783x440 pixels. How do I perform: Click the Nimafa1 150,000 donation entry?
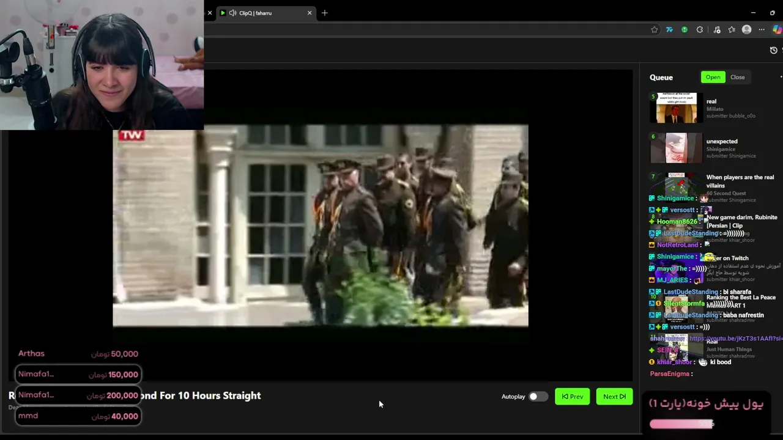point(78,375)
